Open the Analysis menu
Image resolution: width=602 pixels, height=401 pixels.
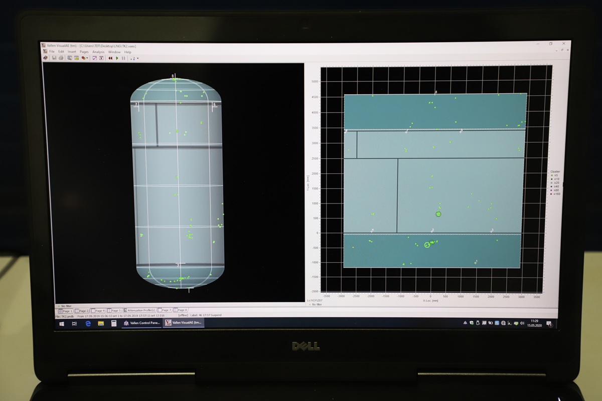[98, 52]
